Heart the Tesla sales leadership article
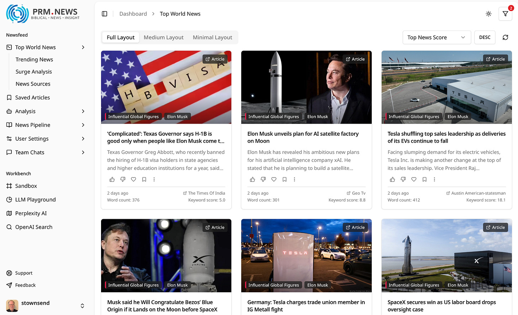518x315 pixels. [x=414, y=179]
